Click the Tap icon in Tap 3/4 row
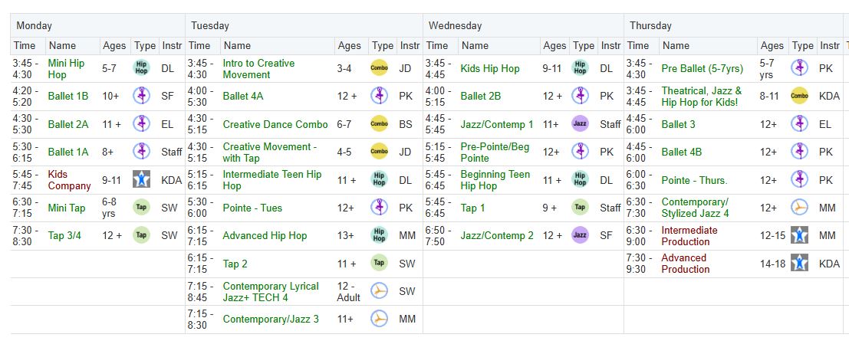The width and height of the screenshot is (849, 354). (x=141, y=235)
